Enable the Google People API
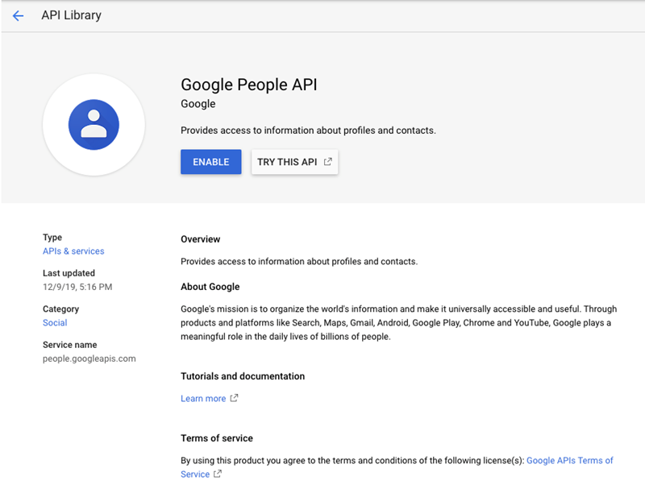645x489 pixels. (x=210, y=162)
